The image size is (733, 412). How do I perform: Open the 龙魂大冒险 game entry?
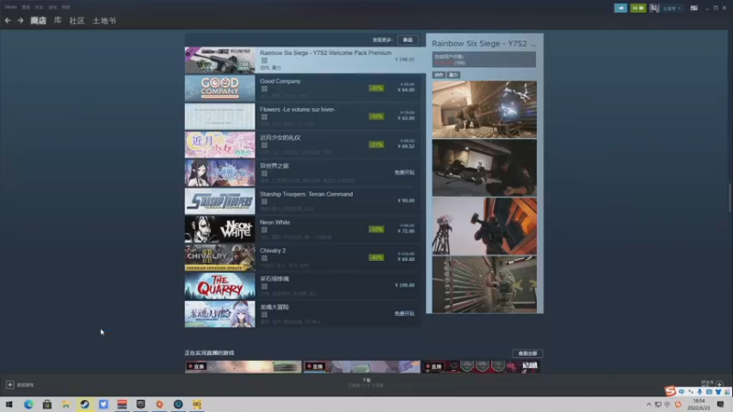click(x=305, y=314)
